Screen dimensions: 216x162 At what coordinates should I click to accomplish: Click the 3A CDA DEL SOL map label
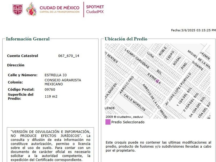[197, 107]
